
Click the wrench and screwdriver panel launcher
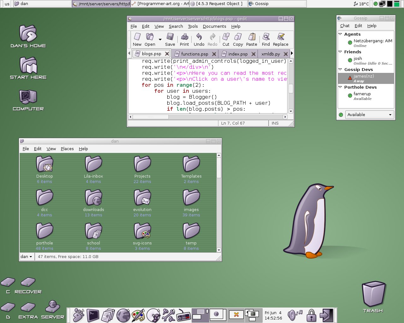point(168,315)
